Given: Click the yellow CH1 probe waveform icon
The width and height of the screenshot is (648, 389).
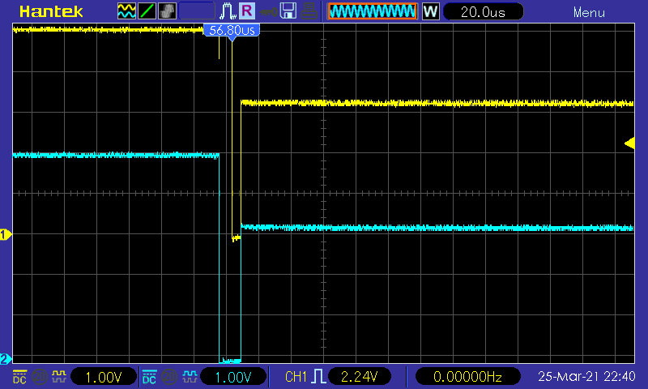Looking at the screenshot, I should (x=58, y=376).
